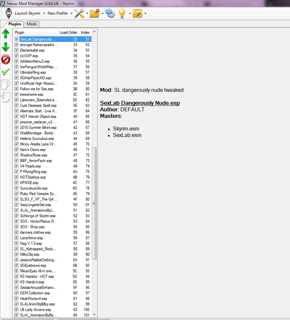Open settings gears icon in toolbar

click(x=110, y=14)
